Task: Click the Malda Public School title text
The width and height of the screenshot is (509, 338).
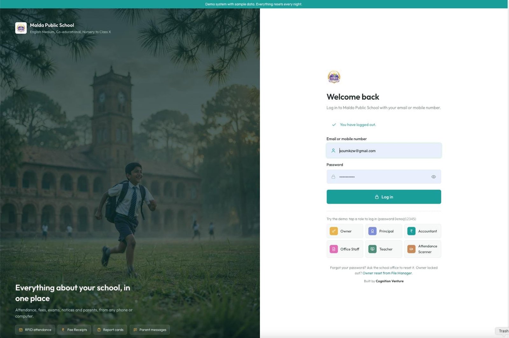Action: coord(52,25)
